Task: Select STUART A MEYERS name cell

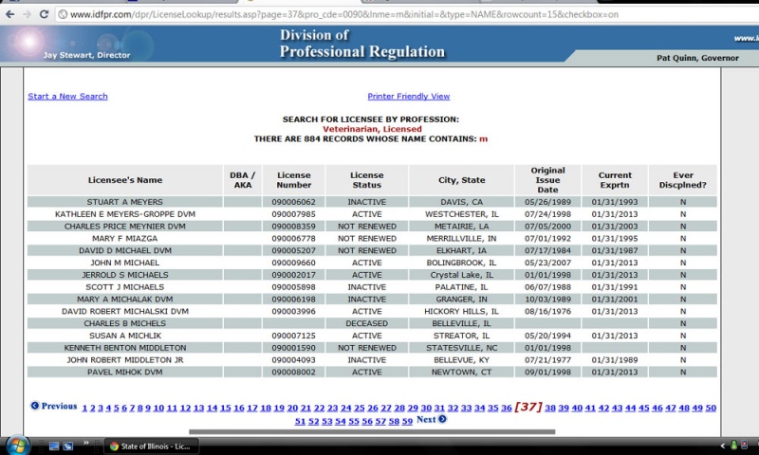Action: [x=125, y=202]
